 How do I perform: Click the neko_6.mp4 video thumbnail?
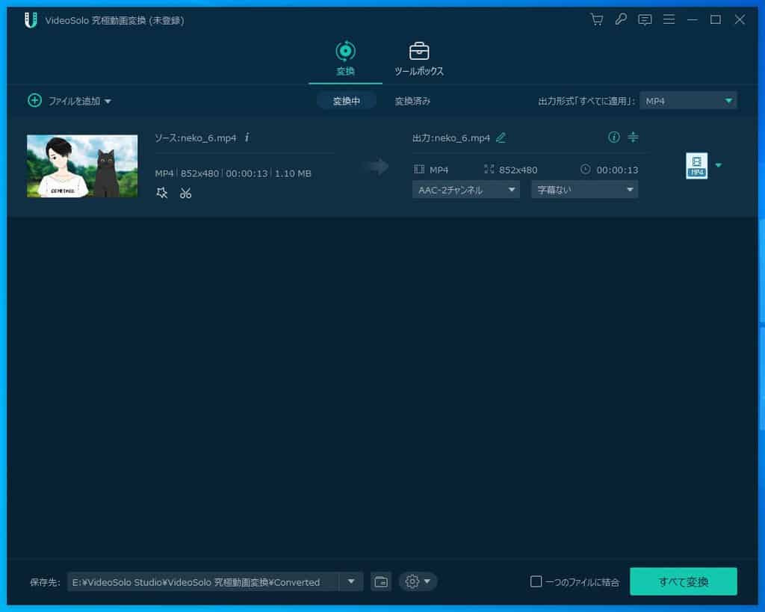[82, 166]
